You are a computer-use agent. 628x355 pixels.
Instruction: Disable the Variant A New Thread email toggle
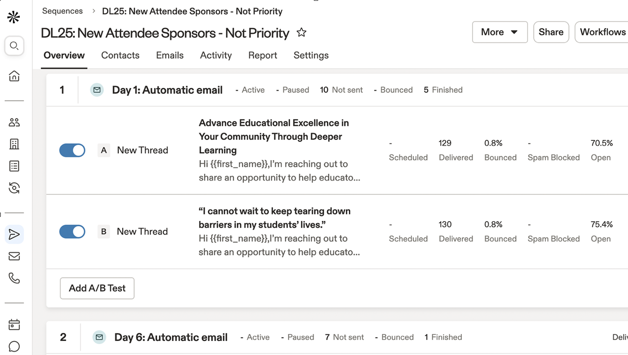point(72,150)
